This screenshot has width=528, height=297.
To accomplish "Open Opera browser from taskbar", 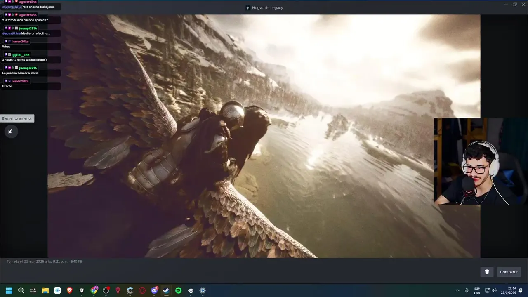I will point(142,290).
